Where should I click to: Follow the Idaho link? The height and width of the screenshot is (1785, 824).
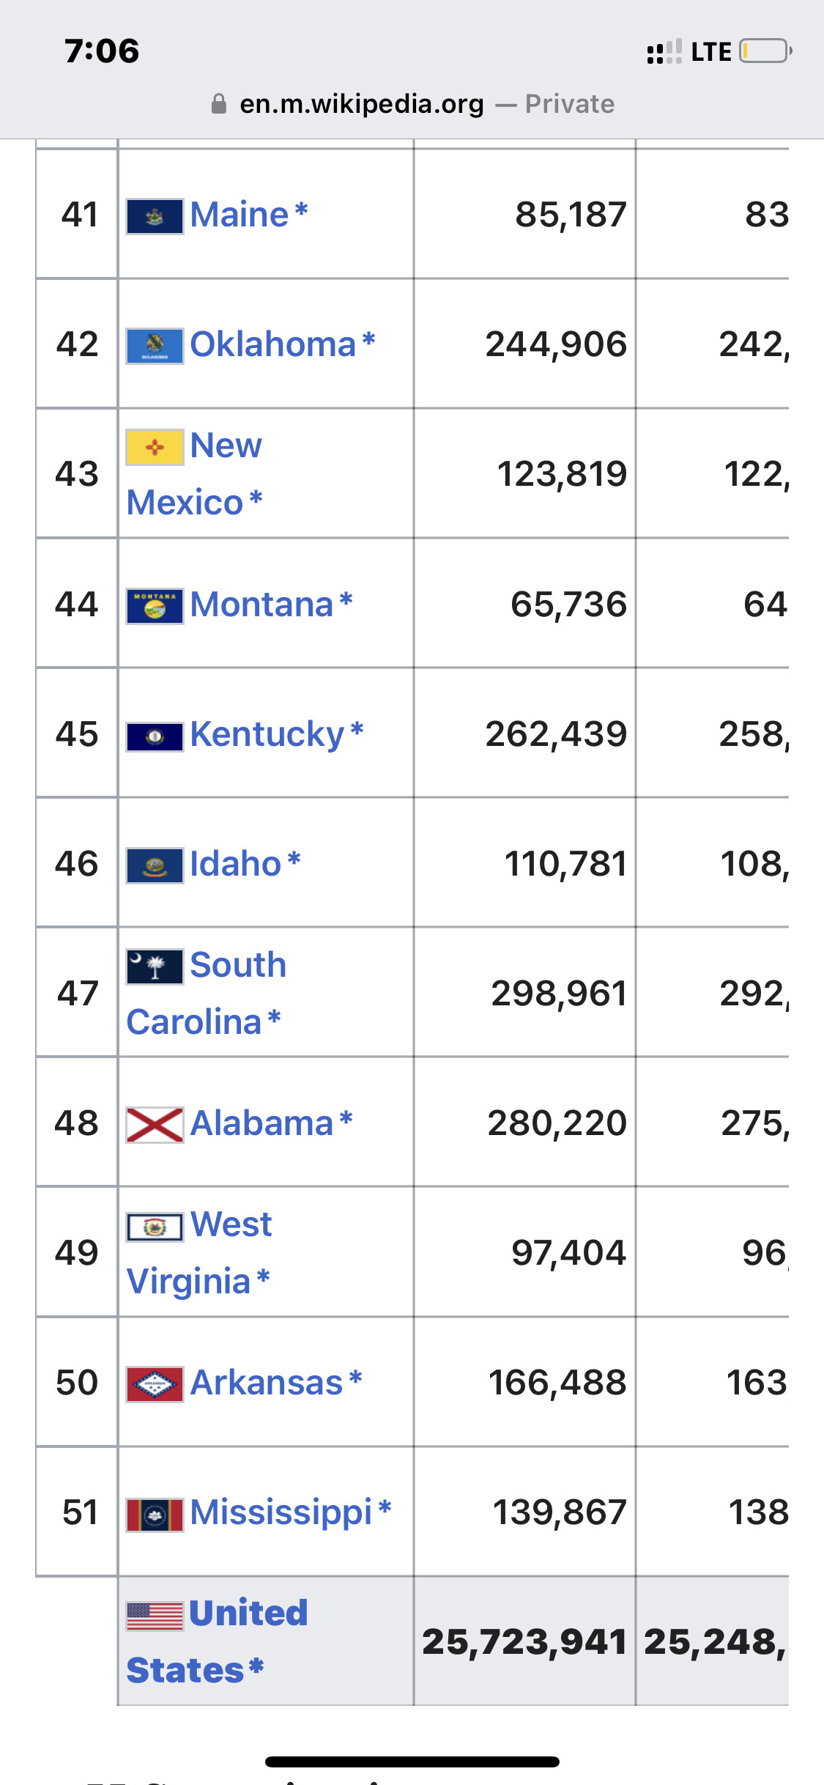(x=236, y=864)
